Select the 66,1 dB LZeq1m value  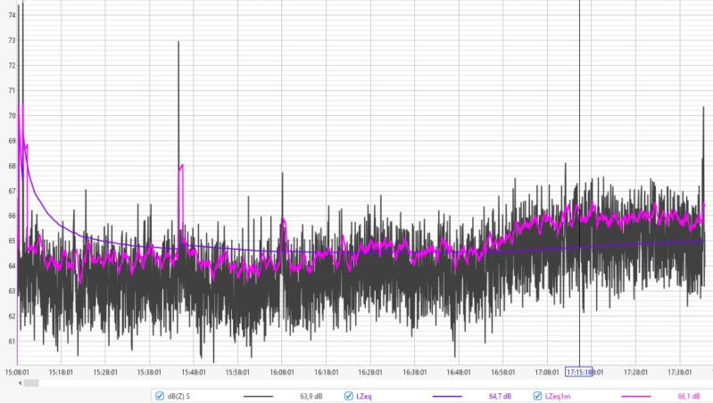coord(688,396)
